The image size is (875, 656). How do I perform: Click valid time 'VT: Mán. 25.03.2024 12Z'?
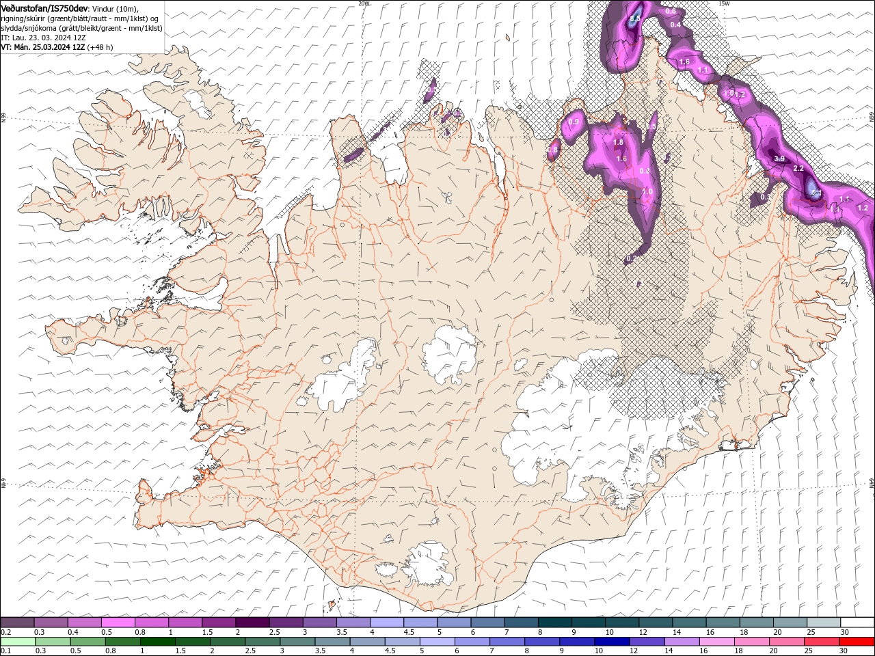pos(42,47)
